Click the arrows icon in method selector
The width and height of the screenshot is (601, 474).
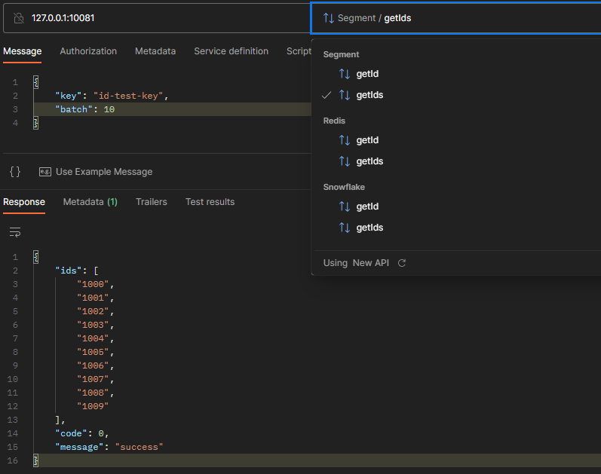point(329,18)
